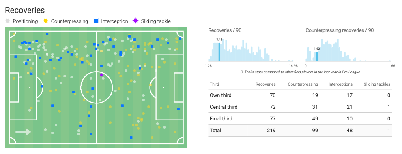Click the highlighted 1.62 bar in Counterpressing histogram

(x=317, y=57)
